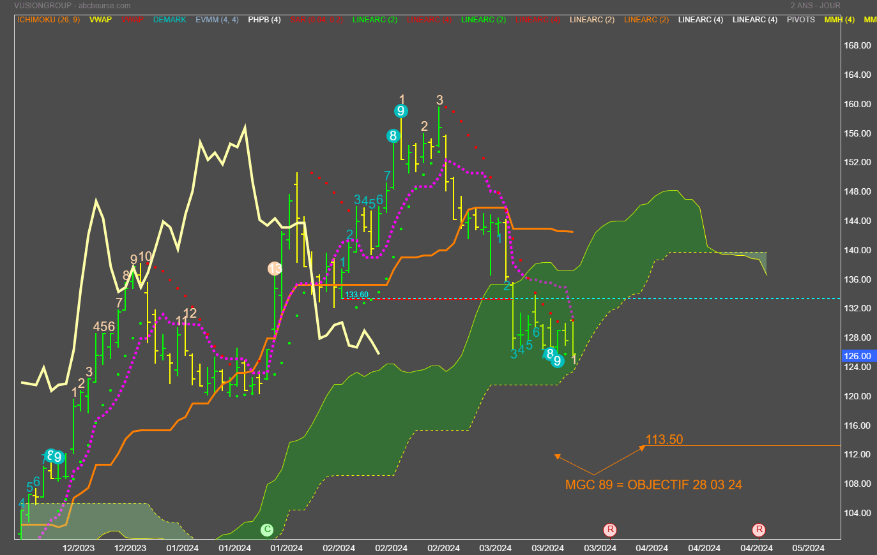Click the red R marker near 04/2024
The height and width of the screenshot is (555, 877).
click(x=759, y=529)
